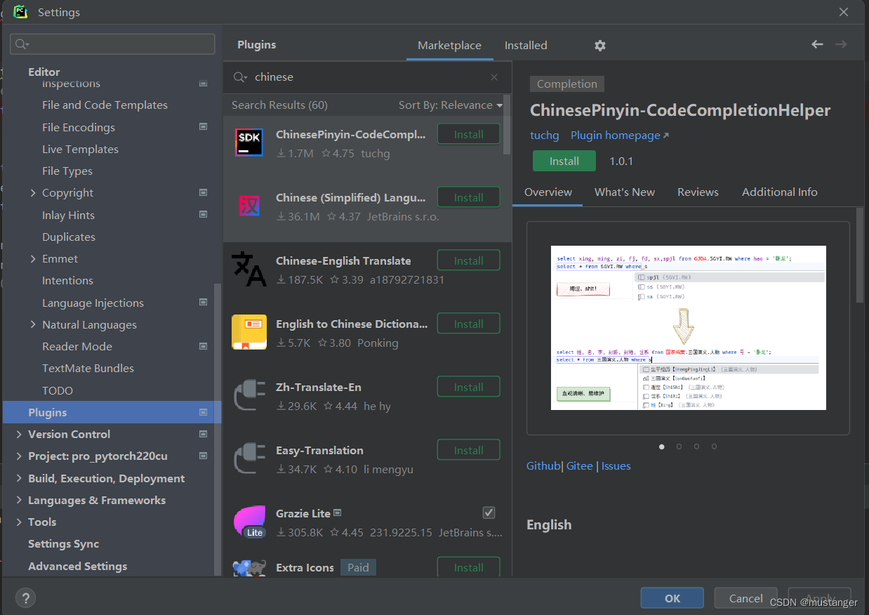
Task: Select File and Code Templates in tree
Action: point(105,105)
